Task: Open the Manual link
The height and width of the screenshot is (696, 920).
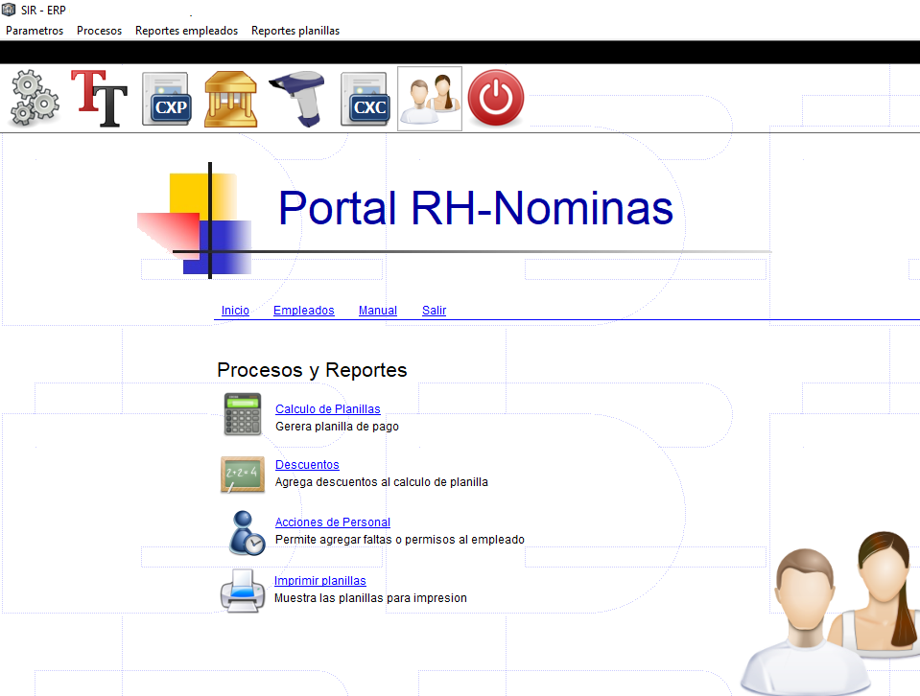Action: pos(378,311)
